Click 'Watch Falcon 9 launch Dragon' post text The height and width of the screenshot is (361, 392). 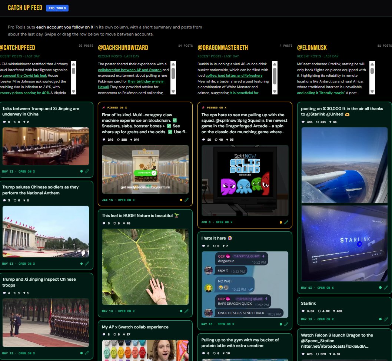tap(337, 341)
